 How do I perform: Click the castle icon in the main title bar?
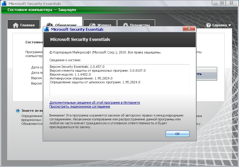click(x=4, y=4)
